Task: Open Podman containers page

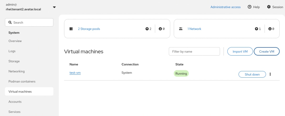Action: (22, 81)
